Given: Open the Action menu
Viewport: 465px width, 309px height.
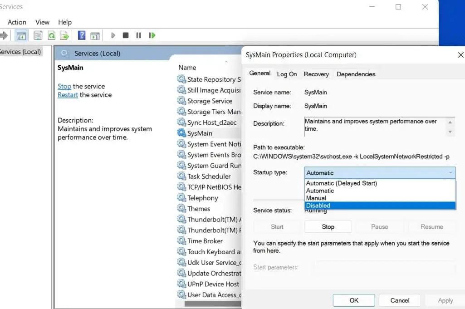Looking at the screenshot, I should [17, 22].
